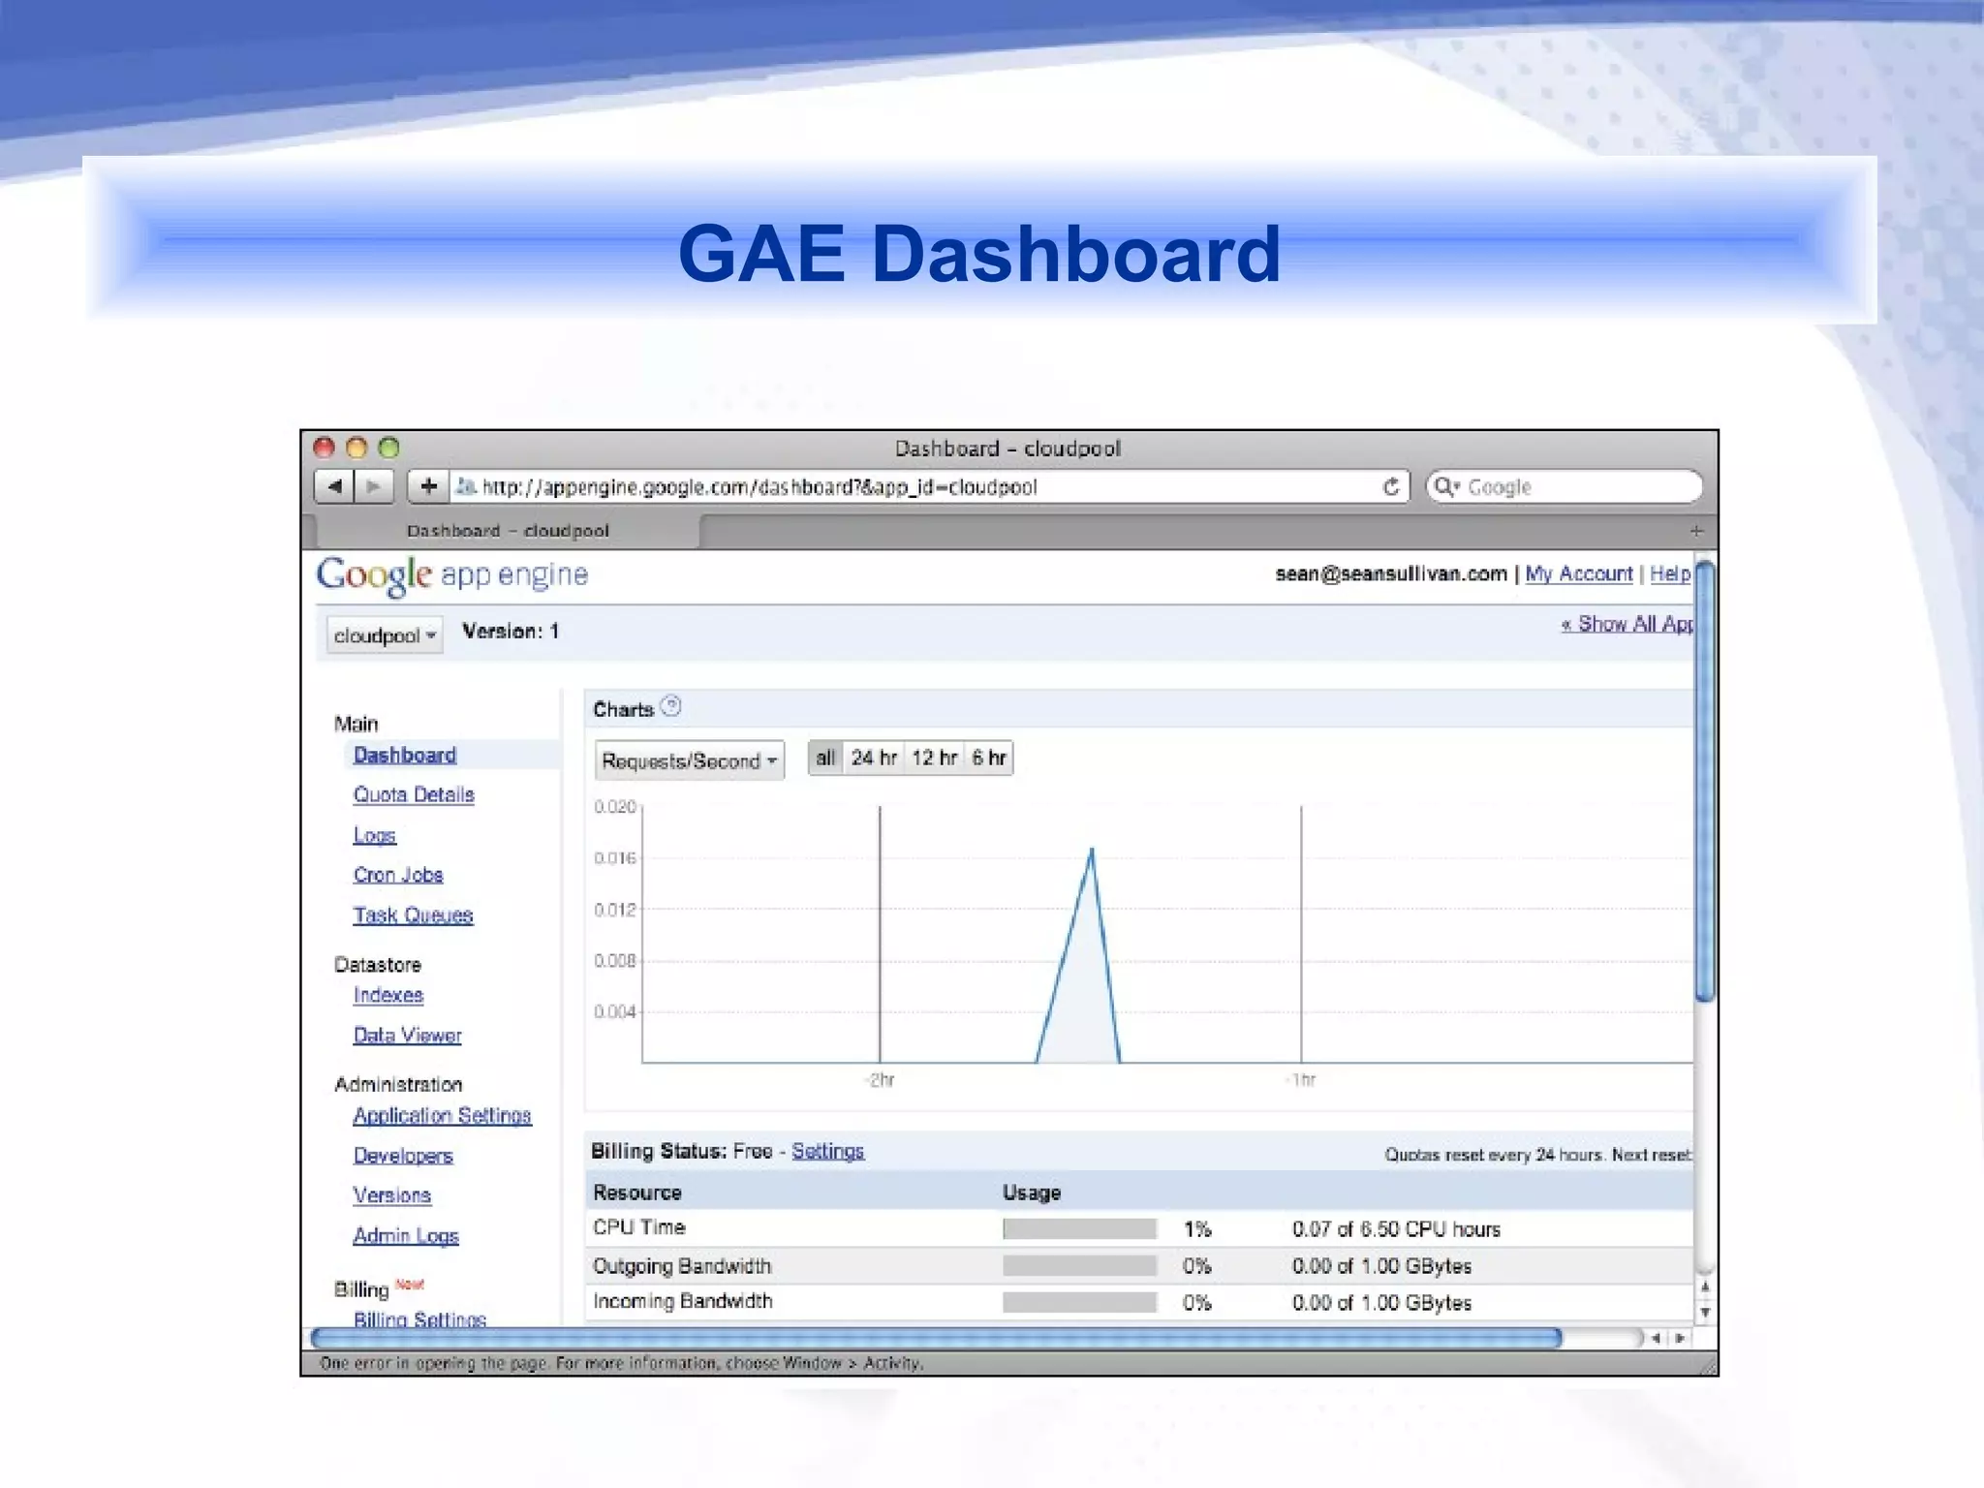
Task: Click the Google app engine logo
Action: [x=451, y=575]
